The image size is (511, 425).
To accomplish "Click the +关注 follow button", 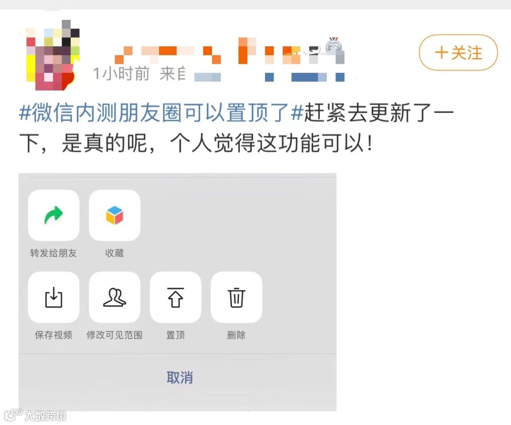I will 458,52.
